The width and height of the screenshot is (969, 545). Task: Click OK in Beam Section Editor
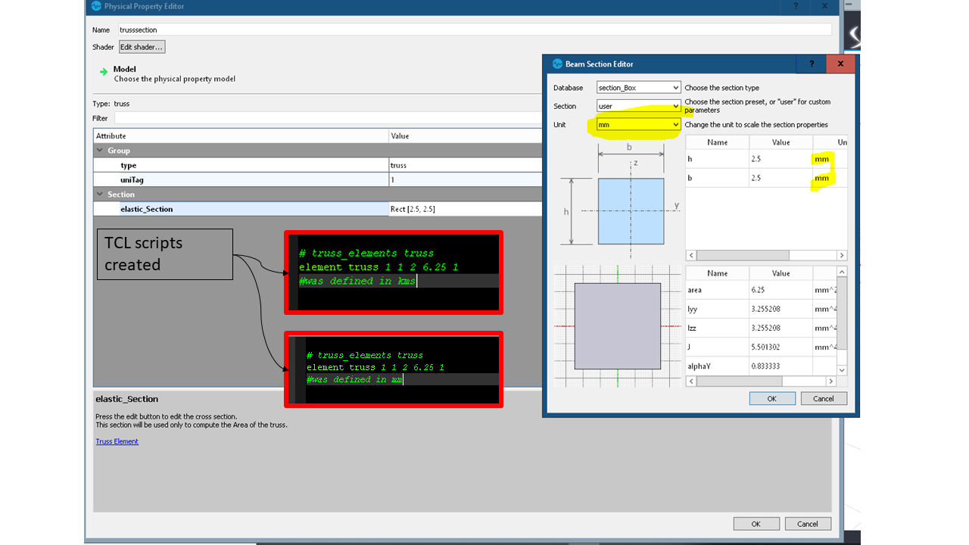[x=772, y=398]
